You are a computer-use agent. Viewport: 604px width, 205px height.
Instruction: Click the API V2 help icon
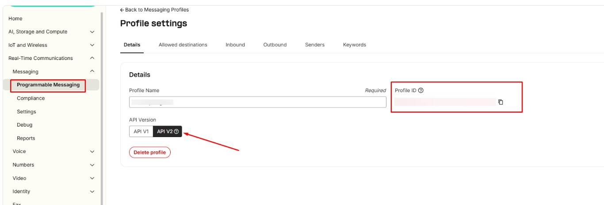pyautogui.click(x=176, y=131)
